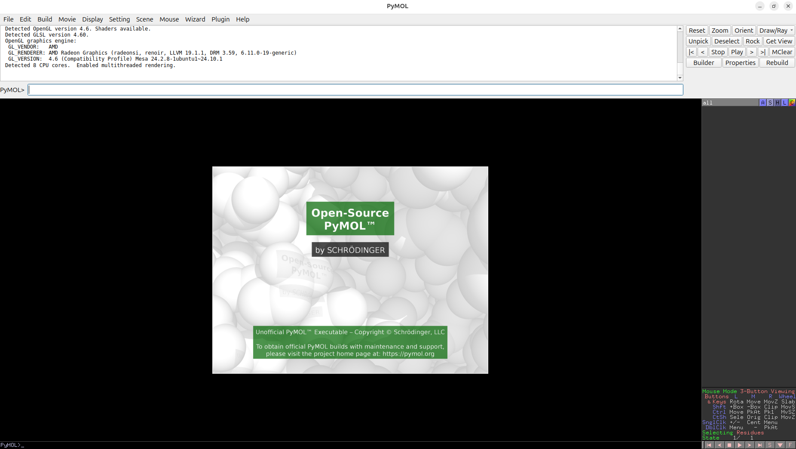Click the Reset view button
796x449 pixels.
(x=697, y=31)
